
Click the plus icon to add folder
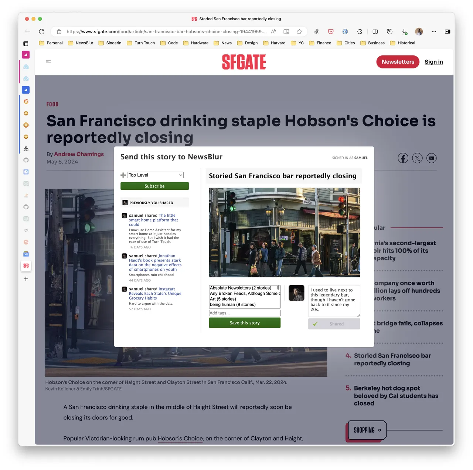pyautogui.click(x=123, y=175)
